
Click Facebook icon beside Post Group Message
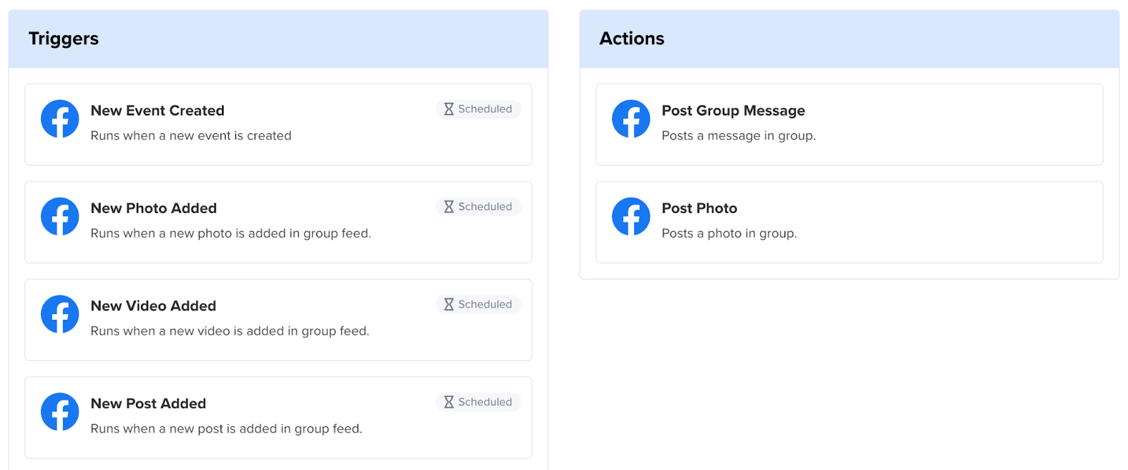tap(631, 118)
